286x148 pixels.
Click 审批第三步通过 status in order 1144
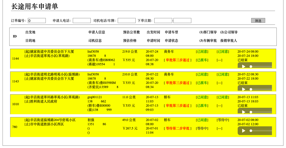[178, 60]
